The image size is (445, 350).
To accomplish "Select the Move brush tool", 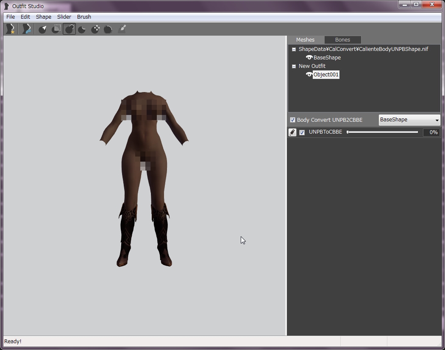I will (95, 29).
